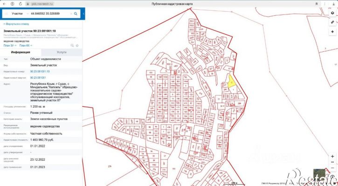Open План ЗУ link
Image resolution: width=338 pixels, height=186 pixels.
[10, 46]
